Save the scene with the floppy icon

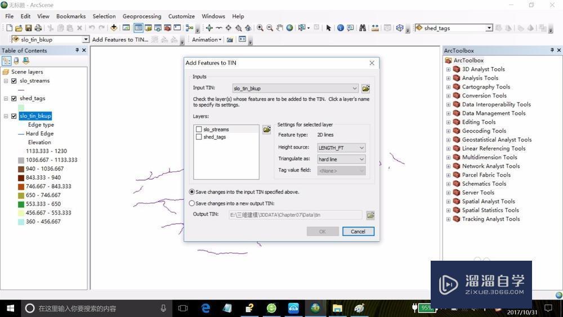[28, 28]
